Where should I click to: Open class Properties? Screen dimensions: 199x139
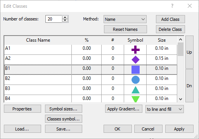(22, 109)
